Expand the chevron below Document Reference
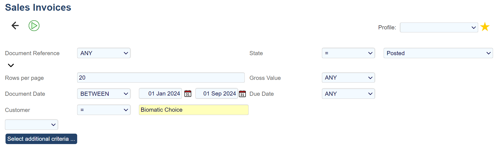The image size is (498, 149). tap(11, 65)
